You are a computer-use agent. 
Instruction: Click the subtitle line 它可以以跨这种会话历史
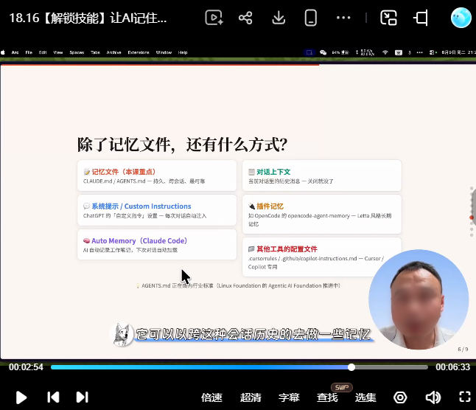[x=253, y=334]
